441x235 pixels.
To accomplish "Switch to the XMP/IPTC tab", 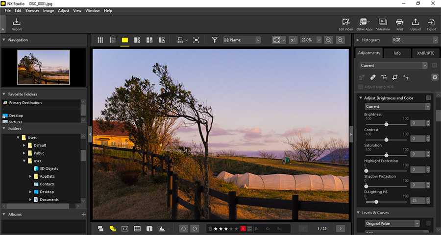I will click(425, 53).
